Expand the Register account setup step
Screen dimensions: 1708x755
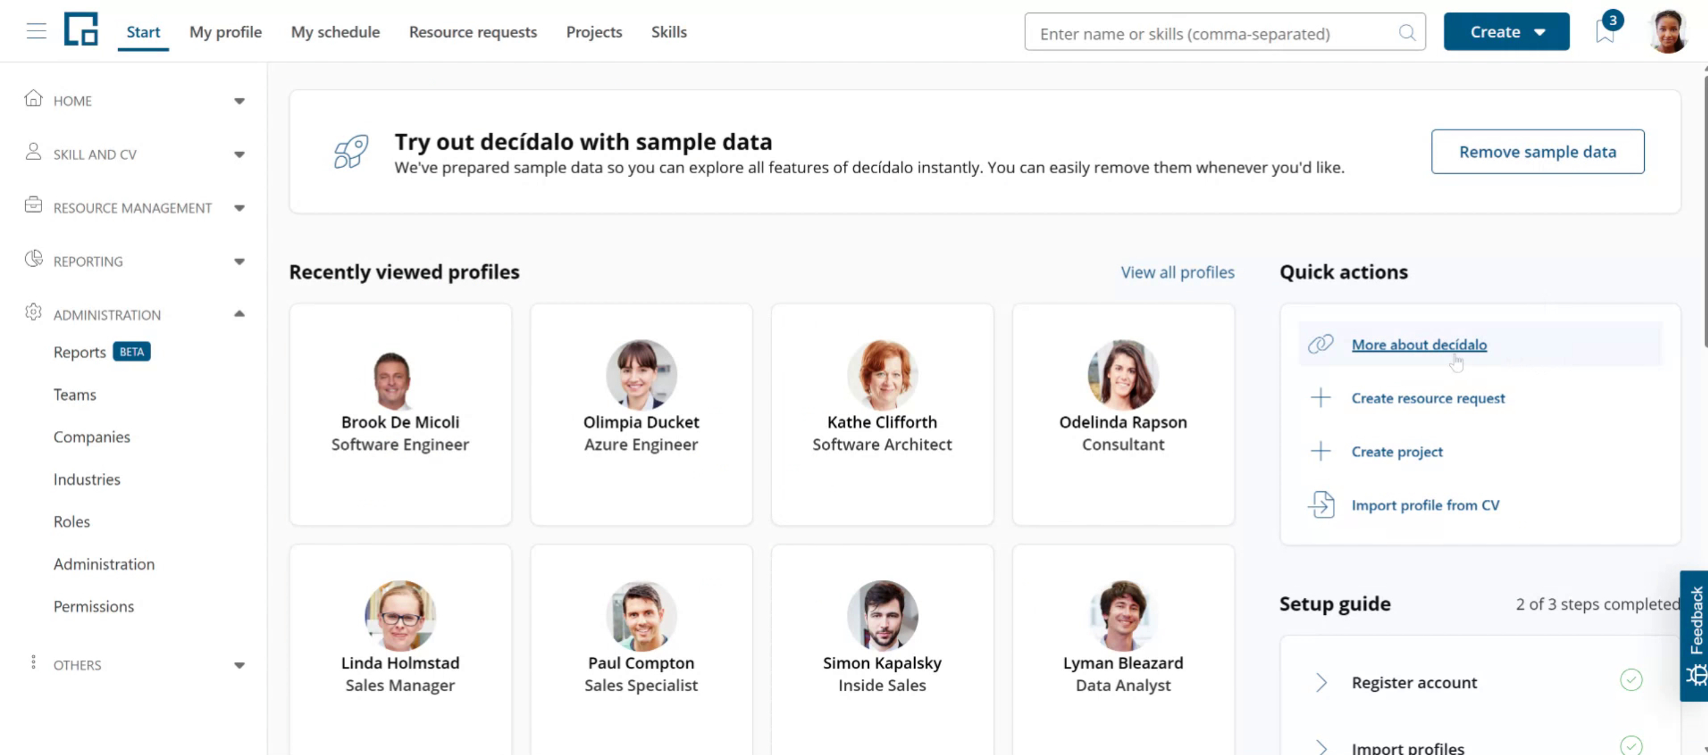[x=1321, y=683]
